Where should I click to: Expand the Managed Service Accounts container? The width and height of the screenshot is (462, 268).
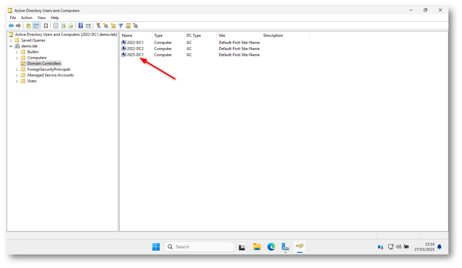click(x=17, y=75)
